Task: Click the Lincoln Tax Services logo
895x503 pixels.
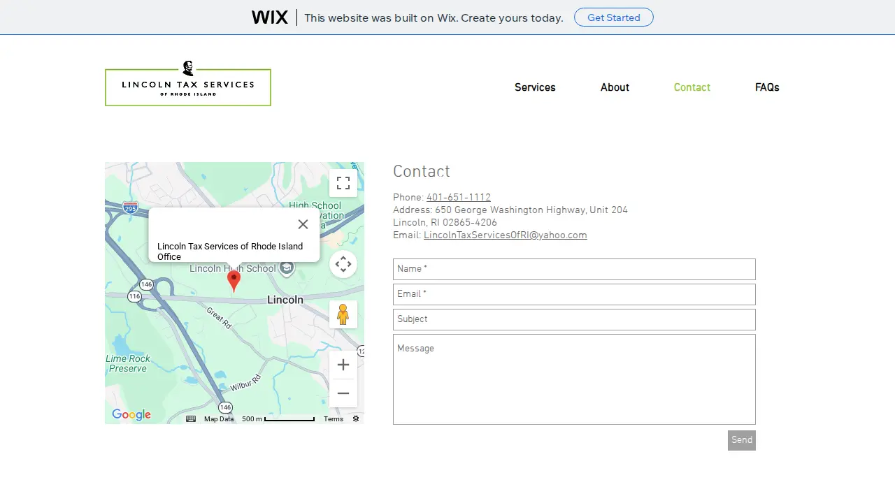Action: (188, 83)
